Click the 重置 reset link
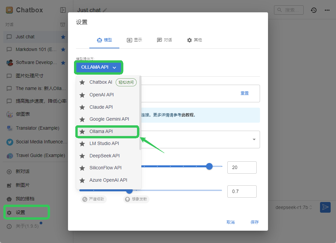 point(245,93)
